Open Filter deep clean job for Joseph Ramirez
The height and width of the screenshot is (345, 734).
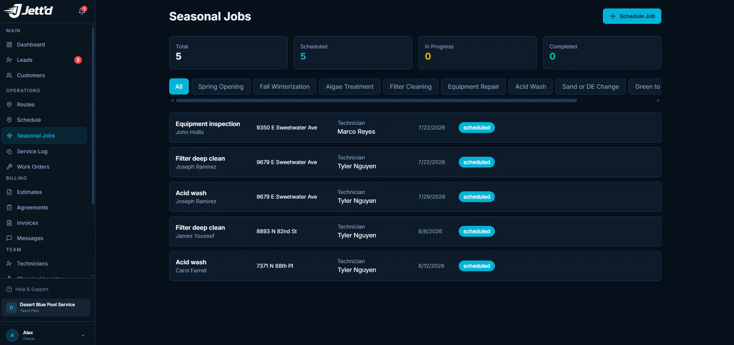pos(415,162)
